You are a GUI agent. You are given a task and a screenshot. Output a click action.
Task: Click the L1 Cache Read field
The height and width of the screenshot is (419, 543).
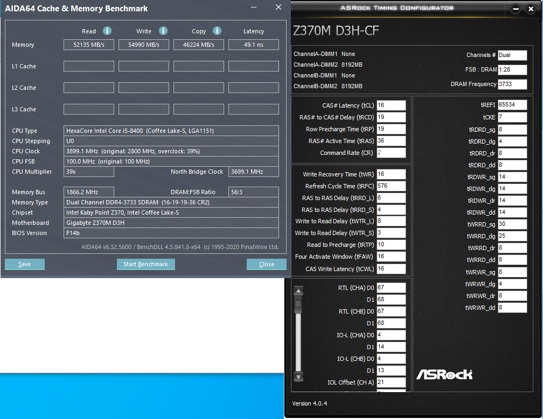pyautogui.click(x=89, y=66)
